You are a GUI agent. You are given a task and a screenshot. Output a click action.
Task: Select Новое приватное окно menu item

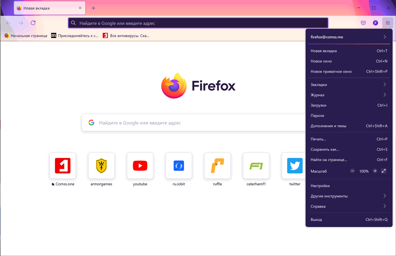[x=349, y=71]
